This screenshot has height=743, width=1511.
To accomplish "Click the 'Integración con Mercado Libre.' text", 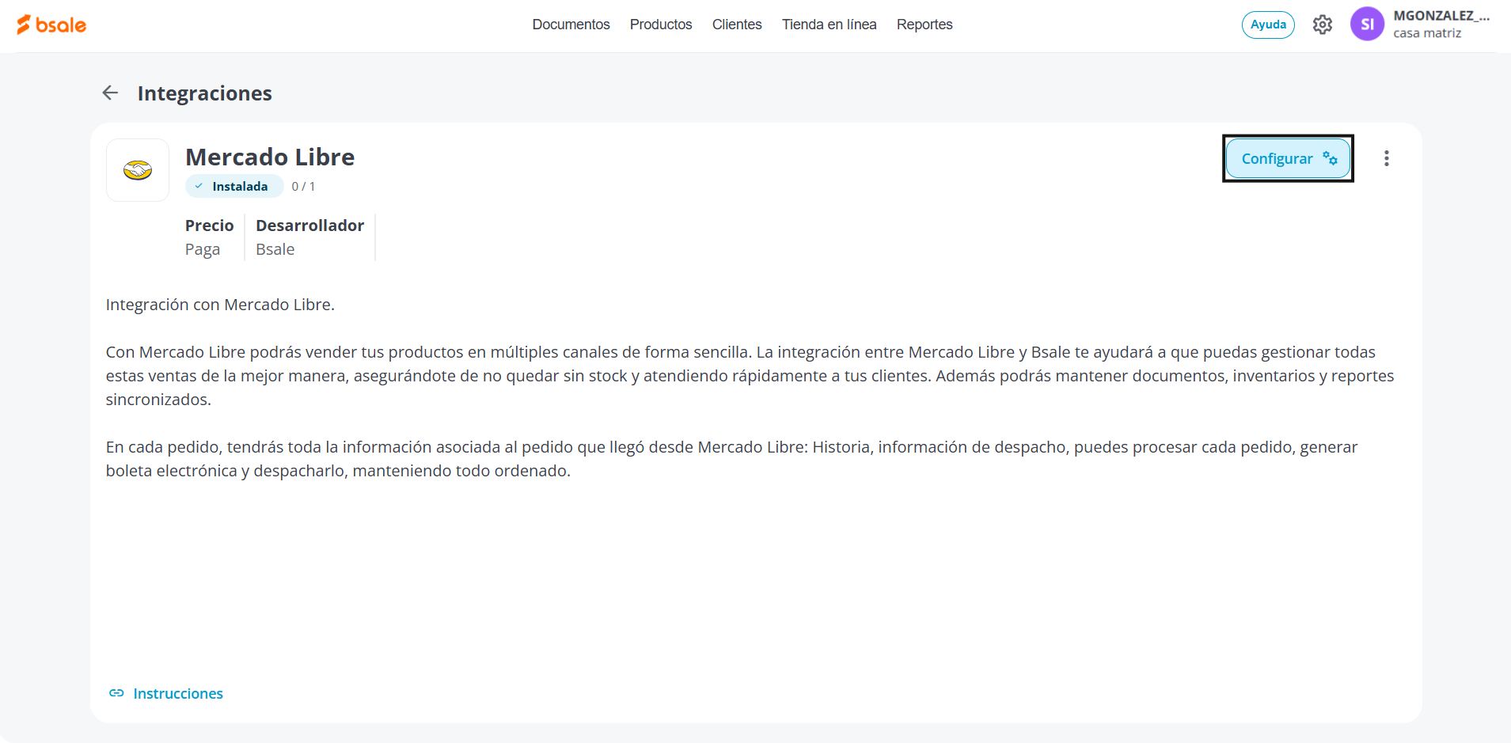I will tap(220, 305).
